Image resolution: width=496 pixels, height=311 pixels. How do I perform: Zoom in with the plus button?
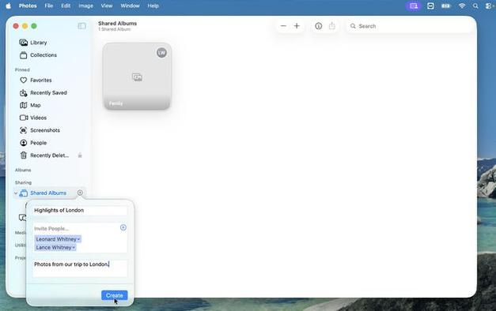pyautogui.click(x=297, y=26)
